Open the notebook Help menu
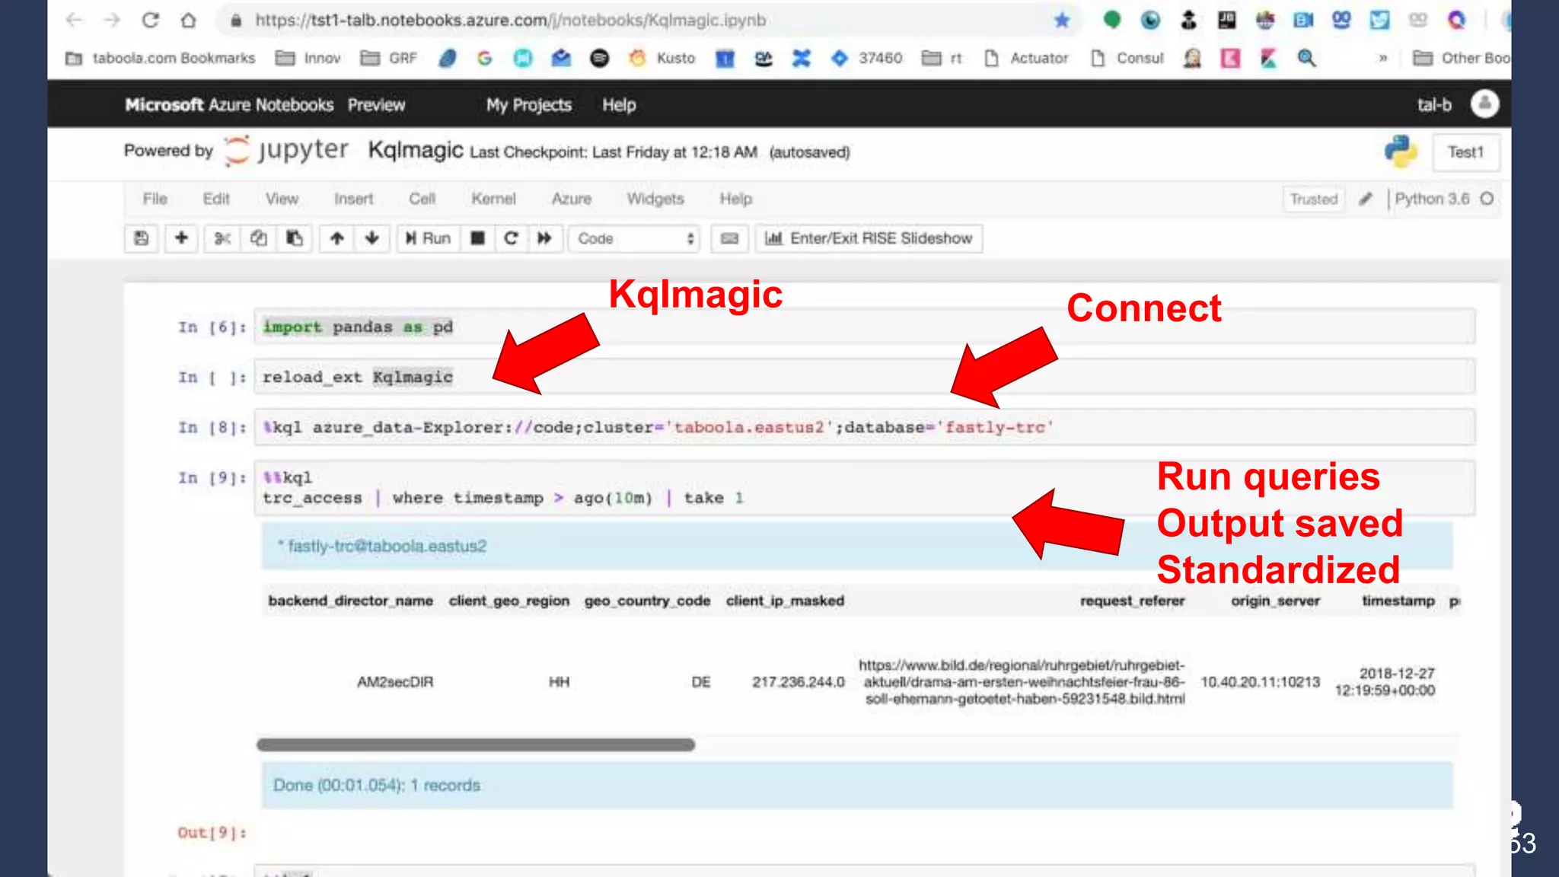Viewport: 1559px width, 877px height. [736, 199]
